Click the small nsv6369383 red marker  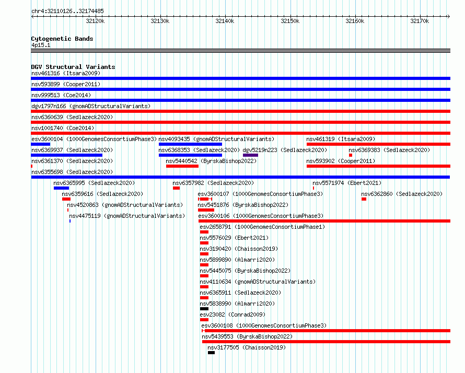[x=351, y=155]
